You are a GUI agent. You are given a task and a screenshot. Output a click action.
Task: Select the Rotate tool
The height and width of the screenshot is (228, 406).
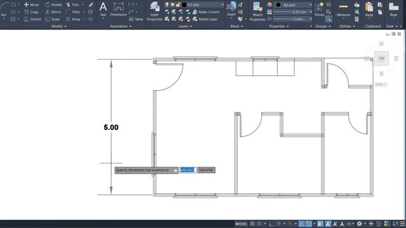[53, 4]
